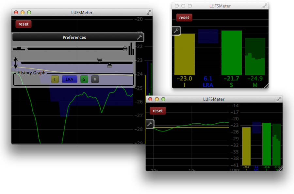Screen dimensions: 294x194
Task: Click the -23.0 integrated loudness value
Action: (185, 79)
